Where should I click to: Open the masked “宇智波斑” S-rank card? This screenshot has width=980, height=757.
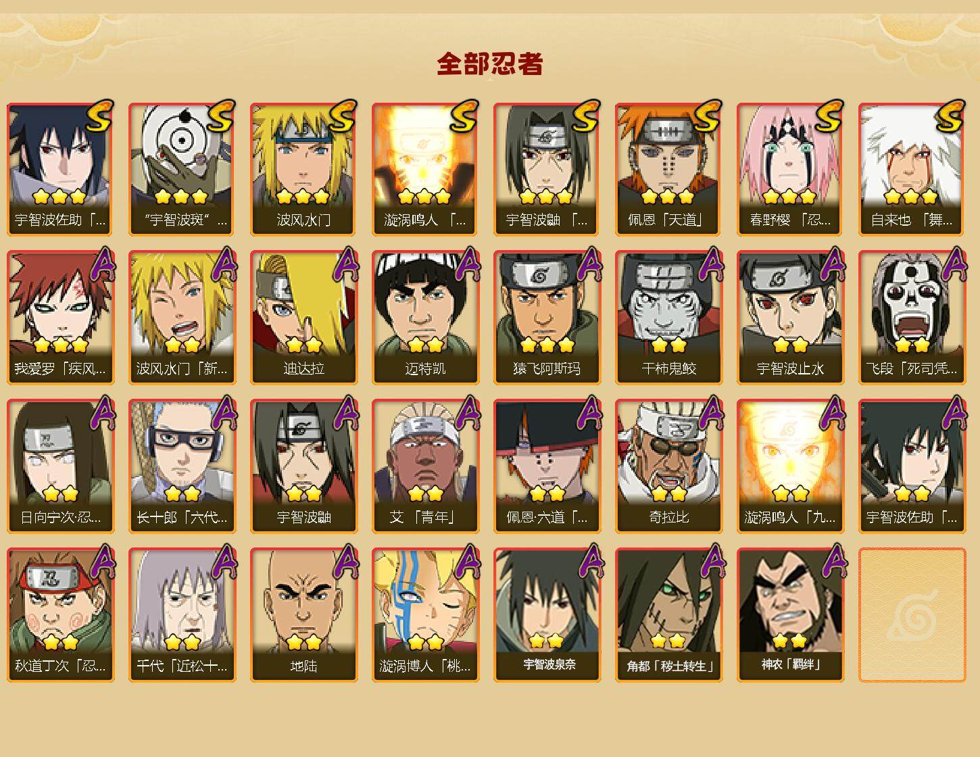[x=182, y=169]
